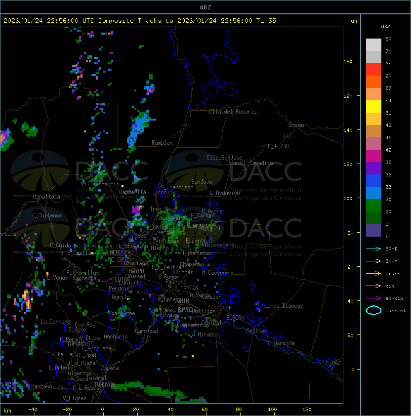Click the cyan 'current' ellipse symbol
Viewport: 411px width, 416px height.
(x=373, y=310)
